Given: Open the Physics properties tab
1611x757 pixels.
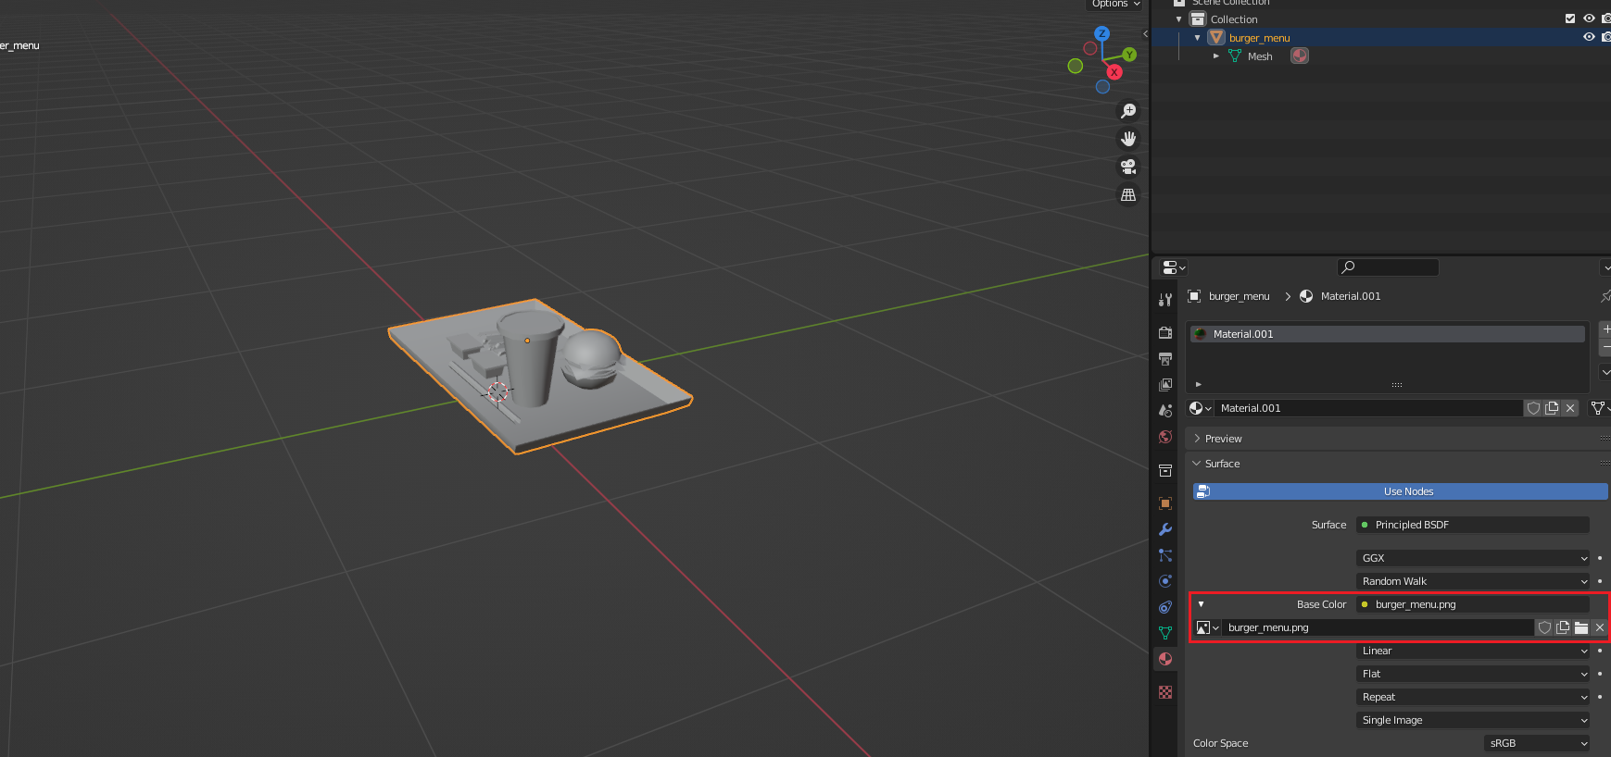Looking at the screenshot, I should [x=1165, y=581].
